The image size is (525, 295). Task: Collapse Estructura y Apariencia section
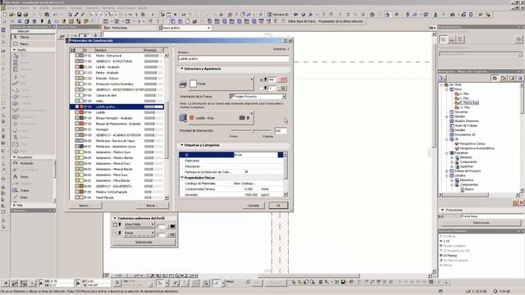coord(182,69)
